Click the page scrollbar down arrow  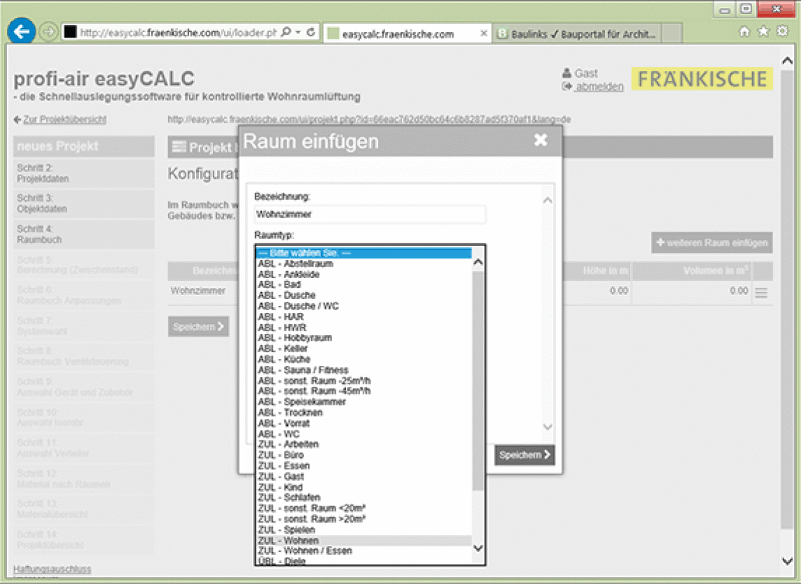point(787,561)
